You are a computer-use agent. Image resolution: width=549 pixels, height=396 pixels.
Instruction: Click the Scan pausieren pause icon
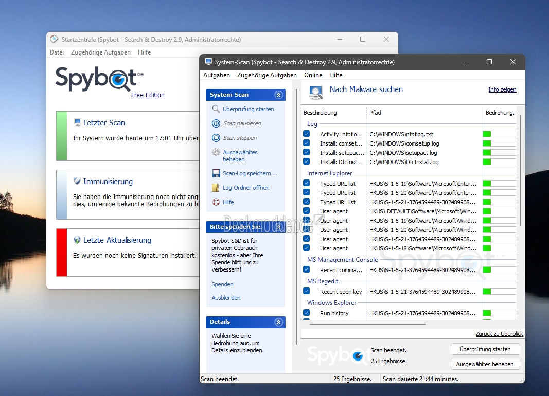[216, 123]
